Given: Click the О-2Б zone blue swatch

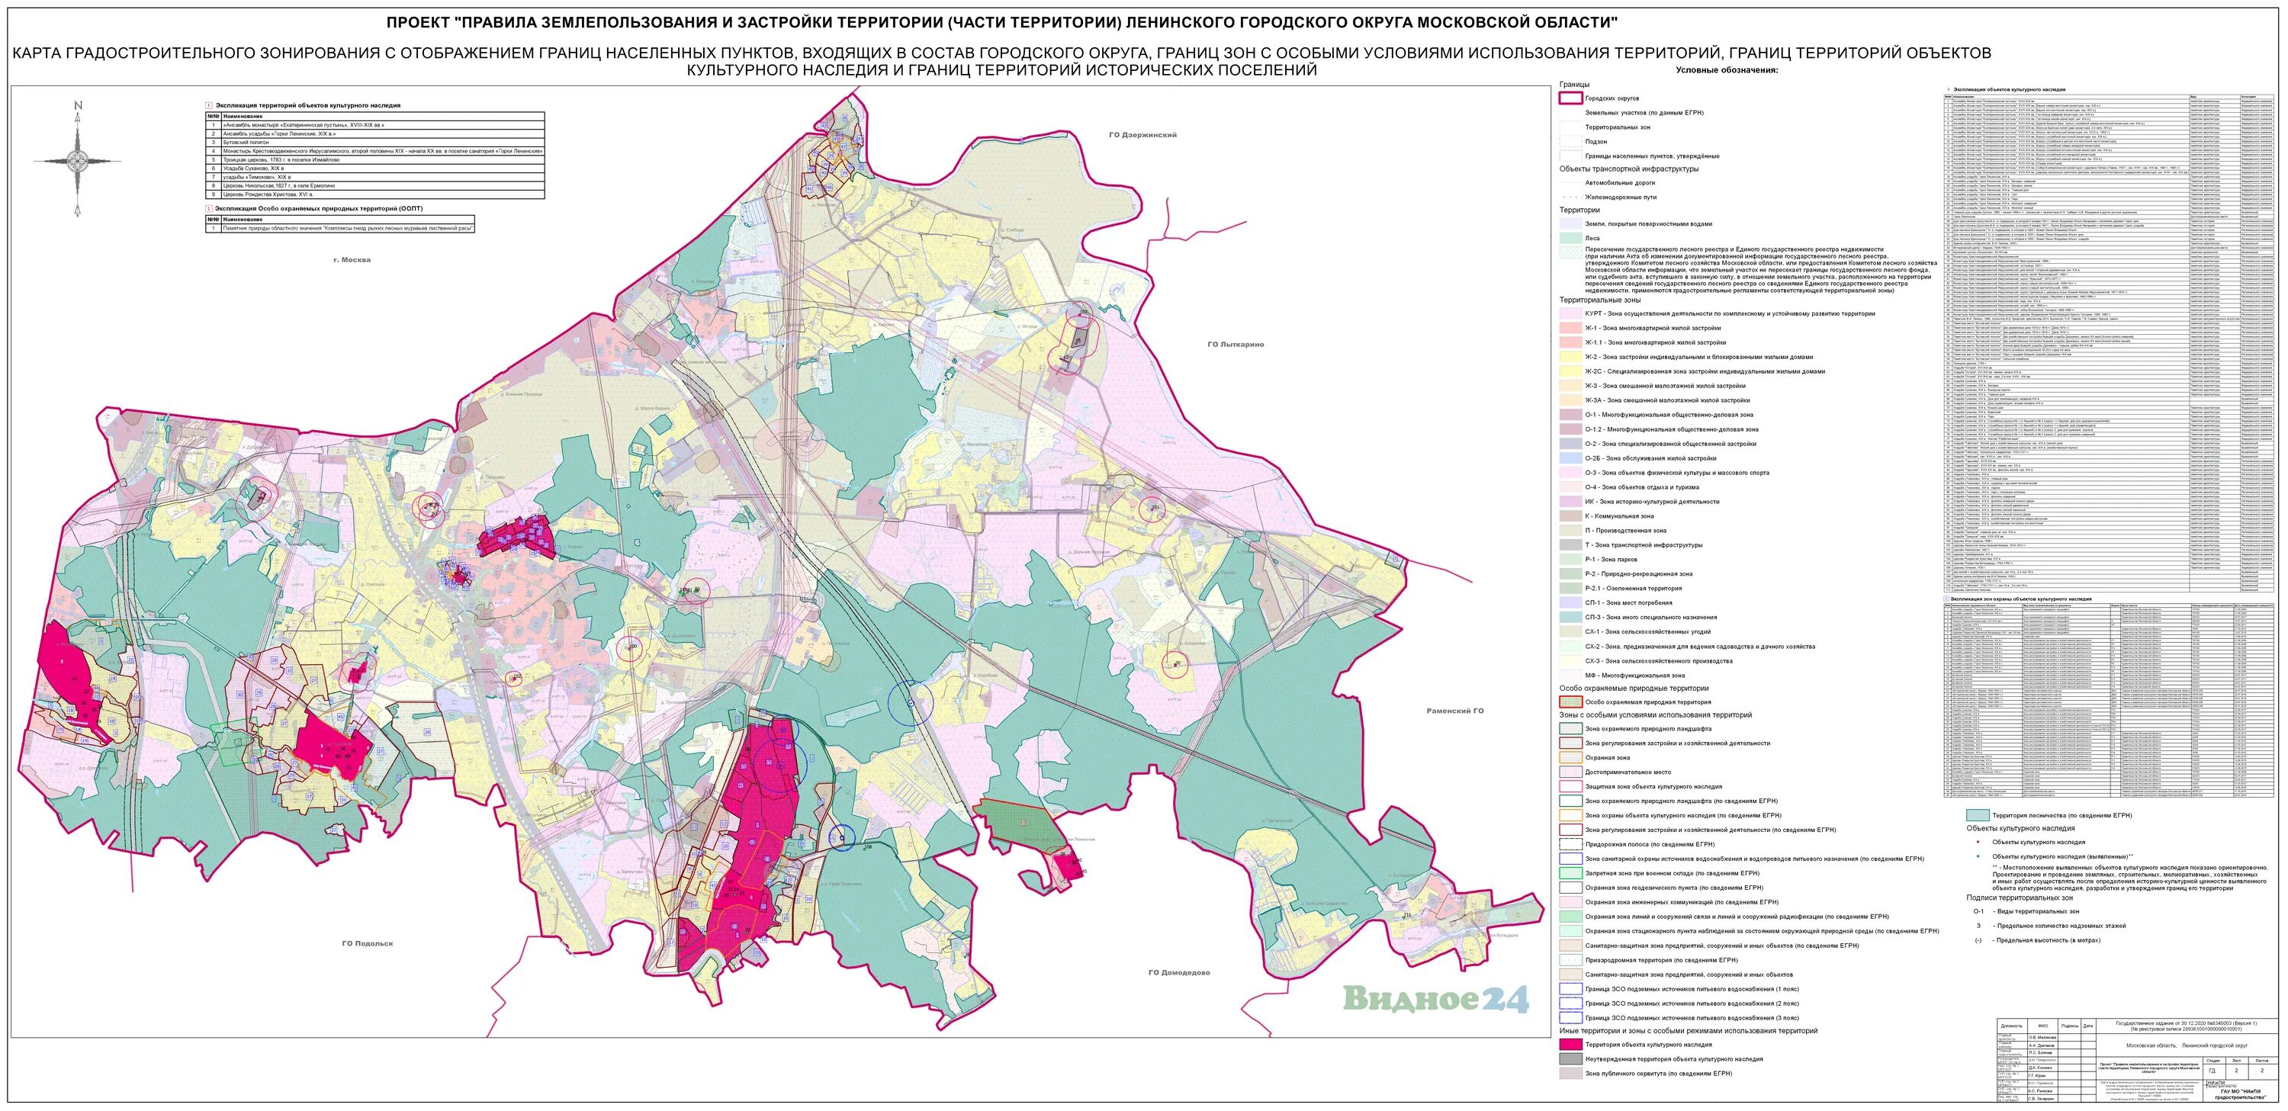Looking at the screenshot, I should tap(1570, 458).
